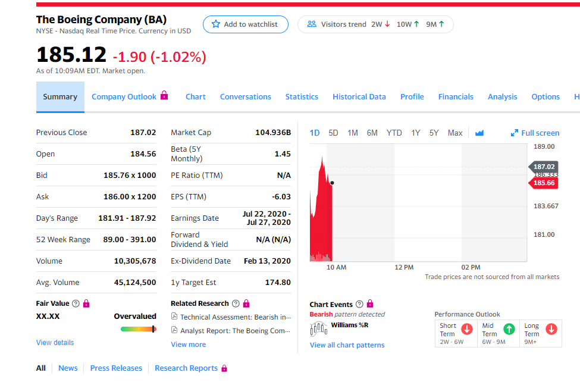The image size is (580, 382).
Task: Click the lock icon beside Chart Events
Action: pos(370,304)
